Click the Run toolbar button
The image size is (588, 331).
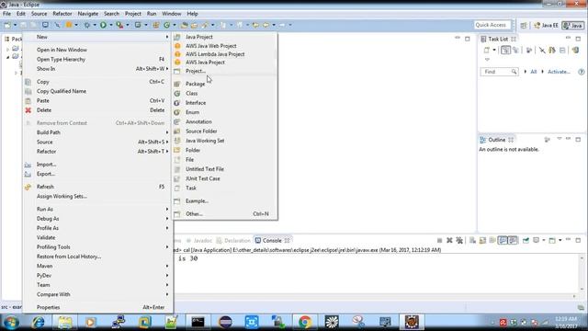click(x=103, y=25)
